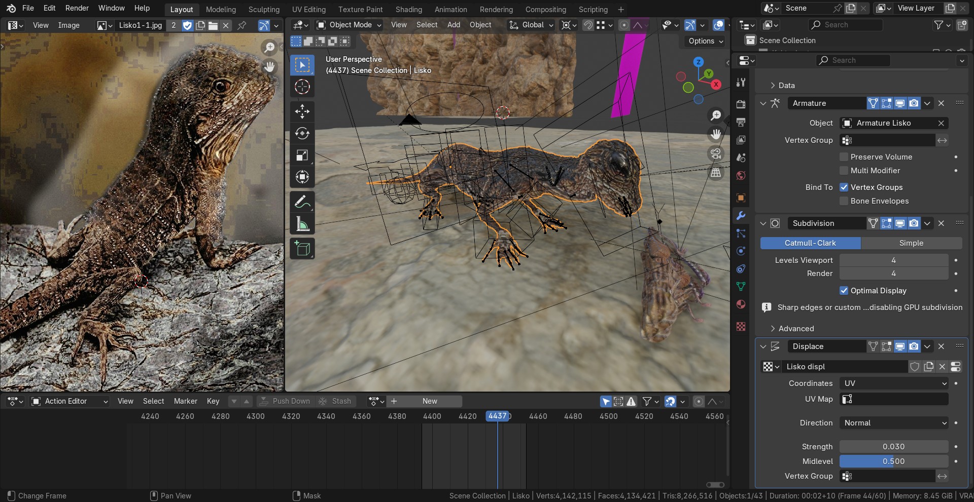Unlink the Lisko displ texture
Image resolution: width=974 pixels, height=502 pixels.
point(942,367)
